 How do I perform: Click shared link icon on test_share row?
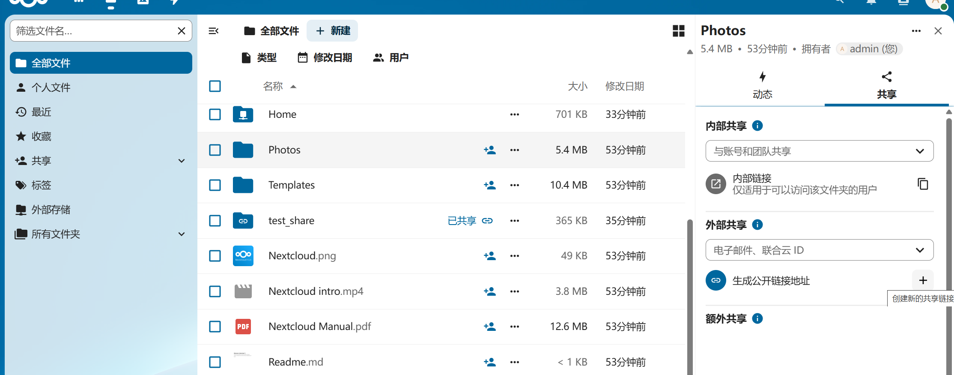(x=487, y=221)
